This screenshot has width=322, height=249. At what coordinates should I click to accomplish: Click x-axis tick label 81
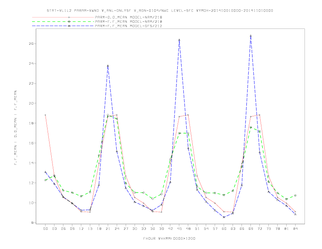(x=287, y=229)
